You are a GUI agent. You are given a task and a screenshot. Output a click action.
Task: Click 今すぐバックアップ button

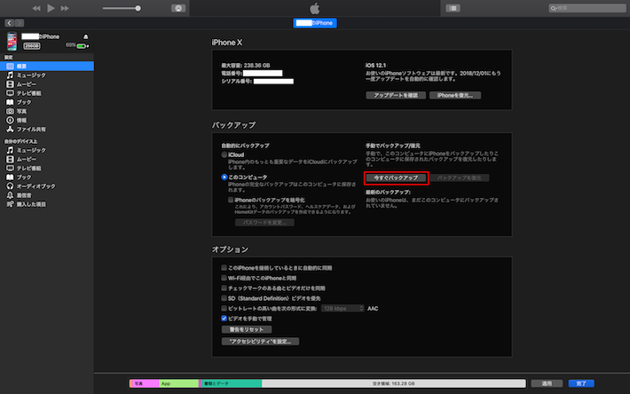click(396, 177)
